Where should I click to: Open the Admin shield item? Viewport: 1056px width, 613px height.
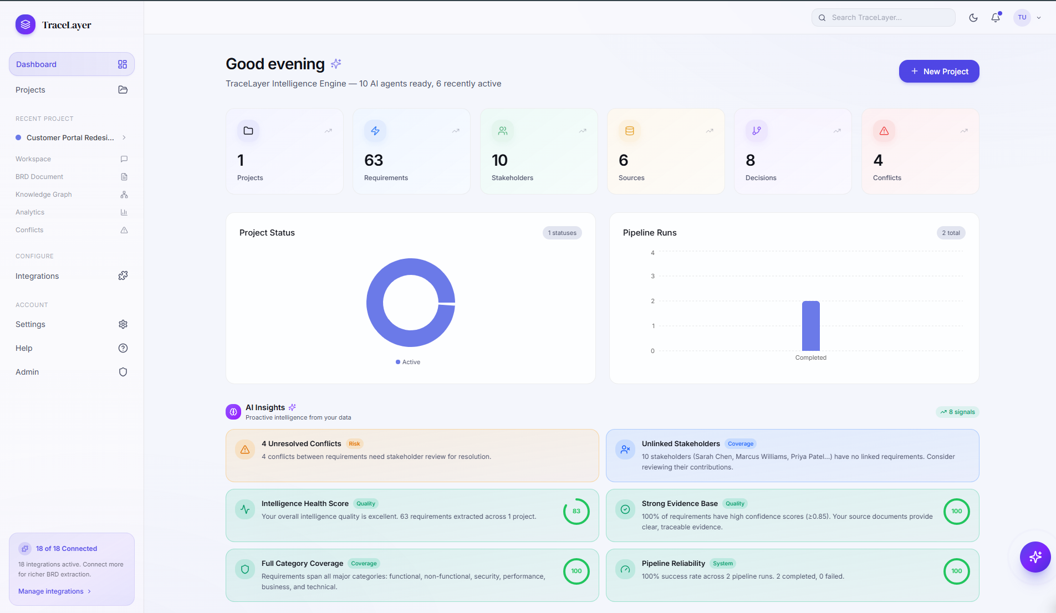click(x=27, y=372)
